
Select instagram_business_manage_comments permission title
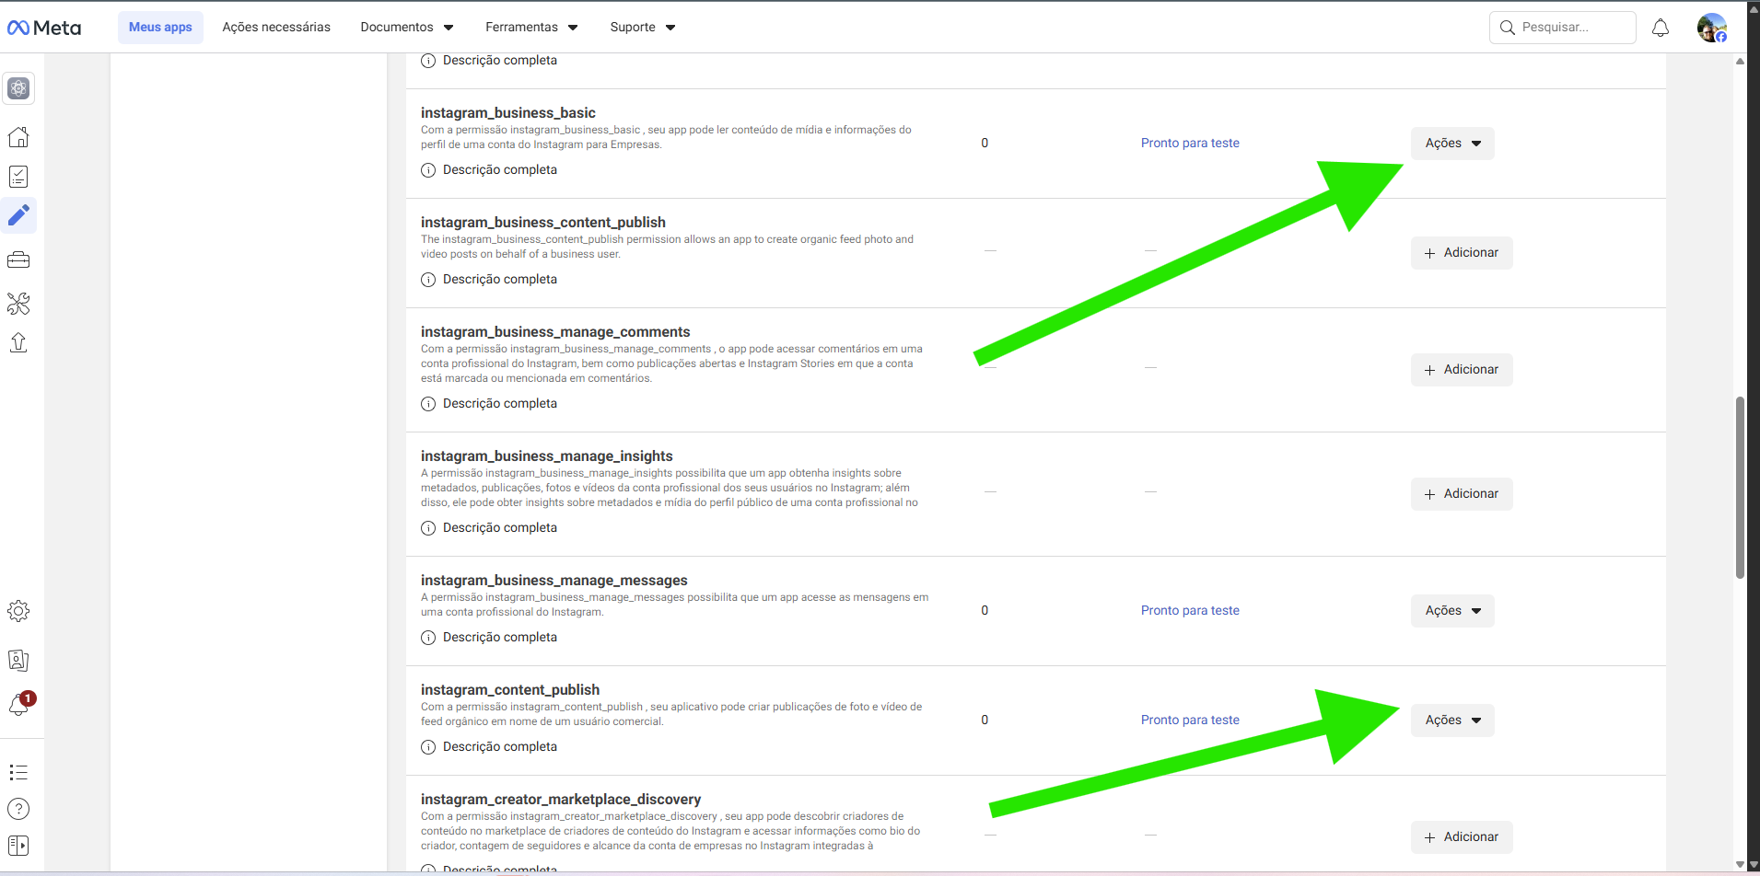(555, 332)
